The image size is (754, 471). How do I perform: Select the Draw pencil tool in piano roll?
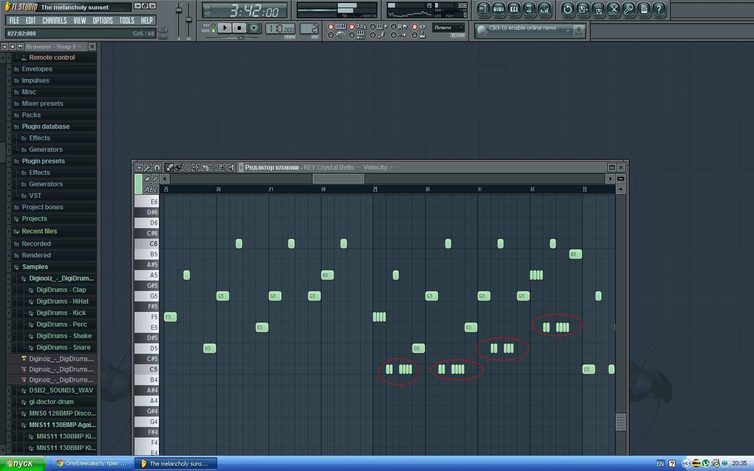click(x=169, y=167)
